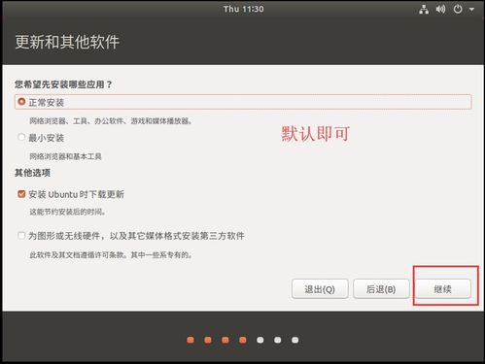This screenshot has width=485, height=364.
Task: Open the volume speaker icon in top bar
Action: point(440,9)
